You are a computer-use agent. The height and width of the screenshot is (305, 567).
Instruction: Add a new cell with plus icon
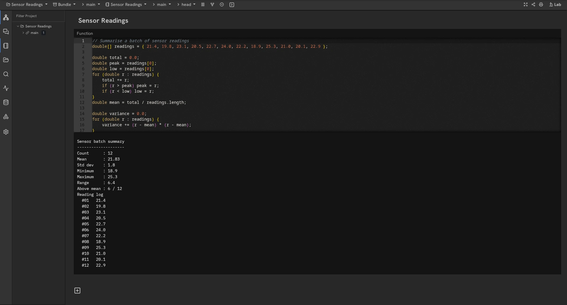pyautogui.click(x=77, y=291)
